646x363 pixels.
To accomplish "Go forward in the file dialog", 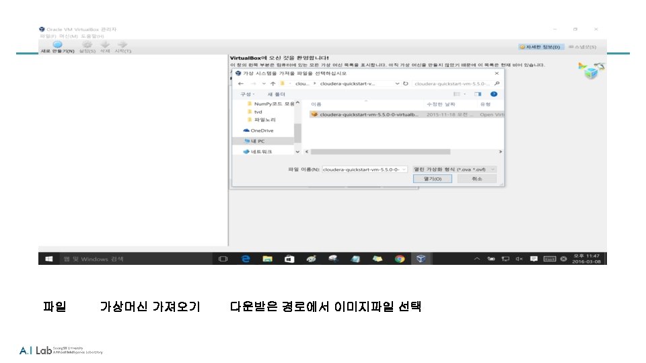I will tap(254, 83).
